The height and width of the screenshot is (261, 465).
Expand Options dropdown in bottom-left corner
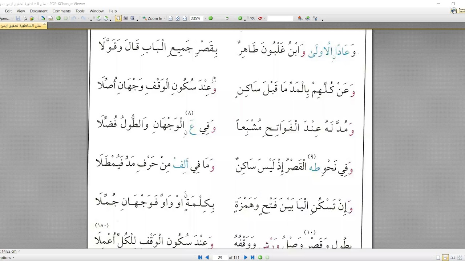[7, 257]
